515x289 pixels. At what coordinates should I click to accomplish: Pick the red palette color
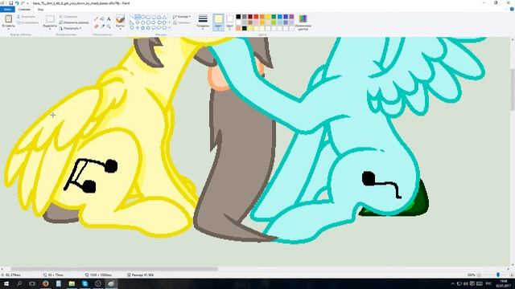[x=256, y=17]
